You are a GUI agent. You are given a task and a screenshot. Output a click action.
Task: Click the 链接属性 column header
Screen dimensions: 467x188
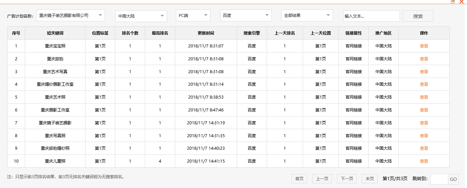coord(354,33)
